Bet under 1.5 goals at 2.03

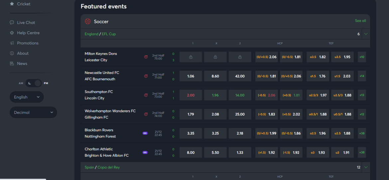pos(342,76)
